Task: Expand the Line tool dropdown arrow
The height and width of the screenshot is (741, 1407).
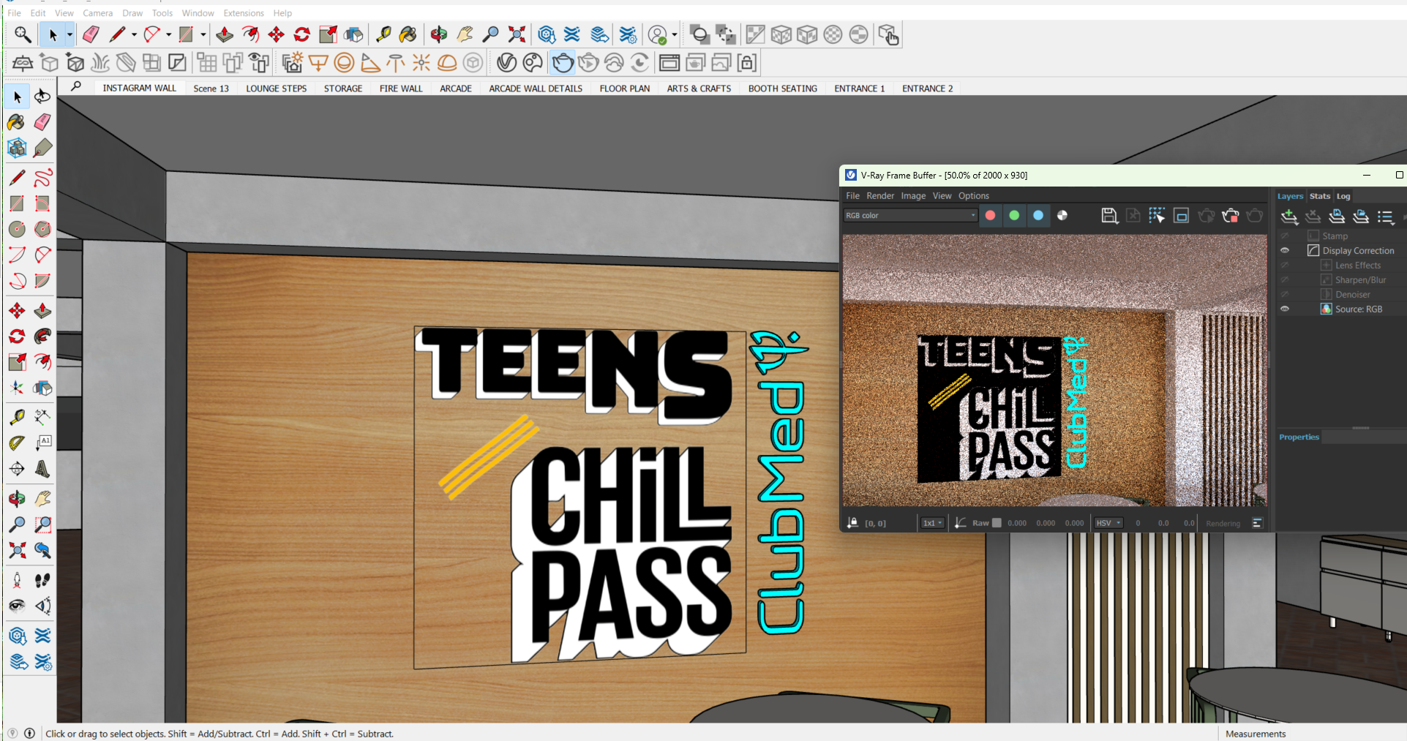Action: pyautogui.click(x=134, y=34)
